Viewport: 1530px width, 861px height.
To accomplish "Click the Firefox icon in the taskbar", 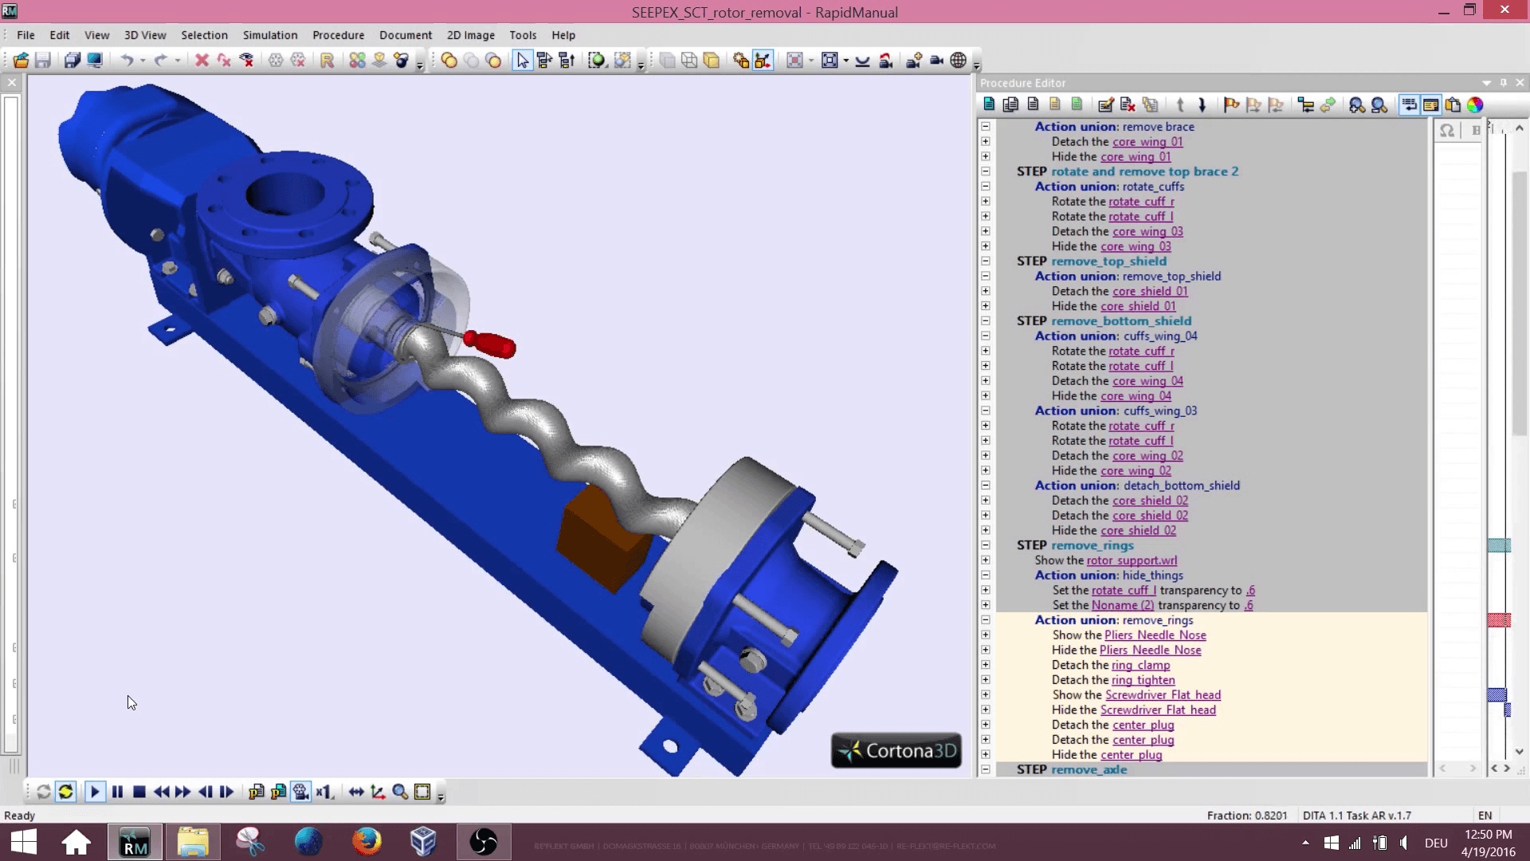I will [x=366, y=842].
